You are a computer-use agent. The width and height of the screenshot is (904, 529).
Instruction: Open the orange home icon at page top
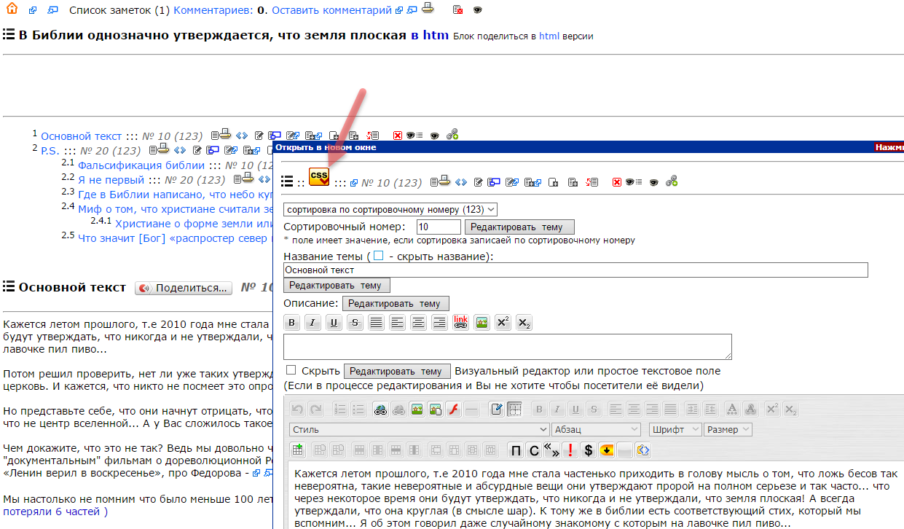[11, 9]
